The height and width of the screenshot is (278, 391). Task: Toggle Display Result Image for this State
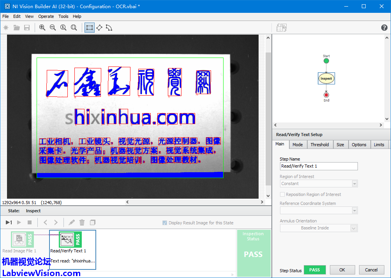click(x=165, y=223)
